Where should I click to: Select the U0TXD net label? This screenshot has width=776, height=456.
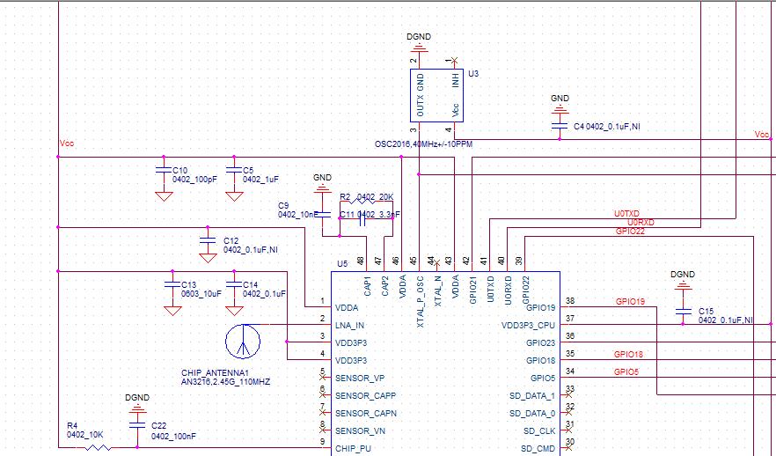(626, 214)
